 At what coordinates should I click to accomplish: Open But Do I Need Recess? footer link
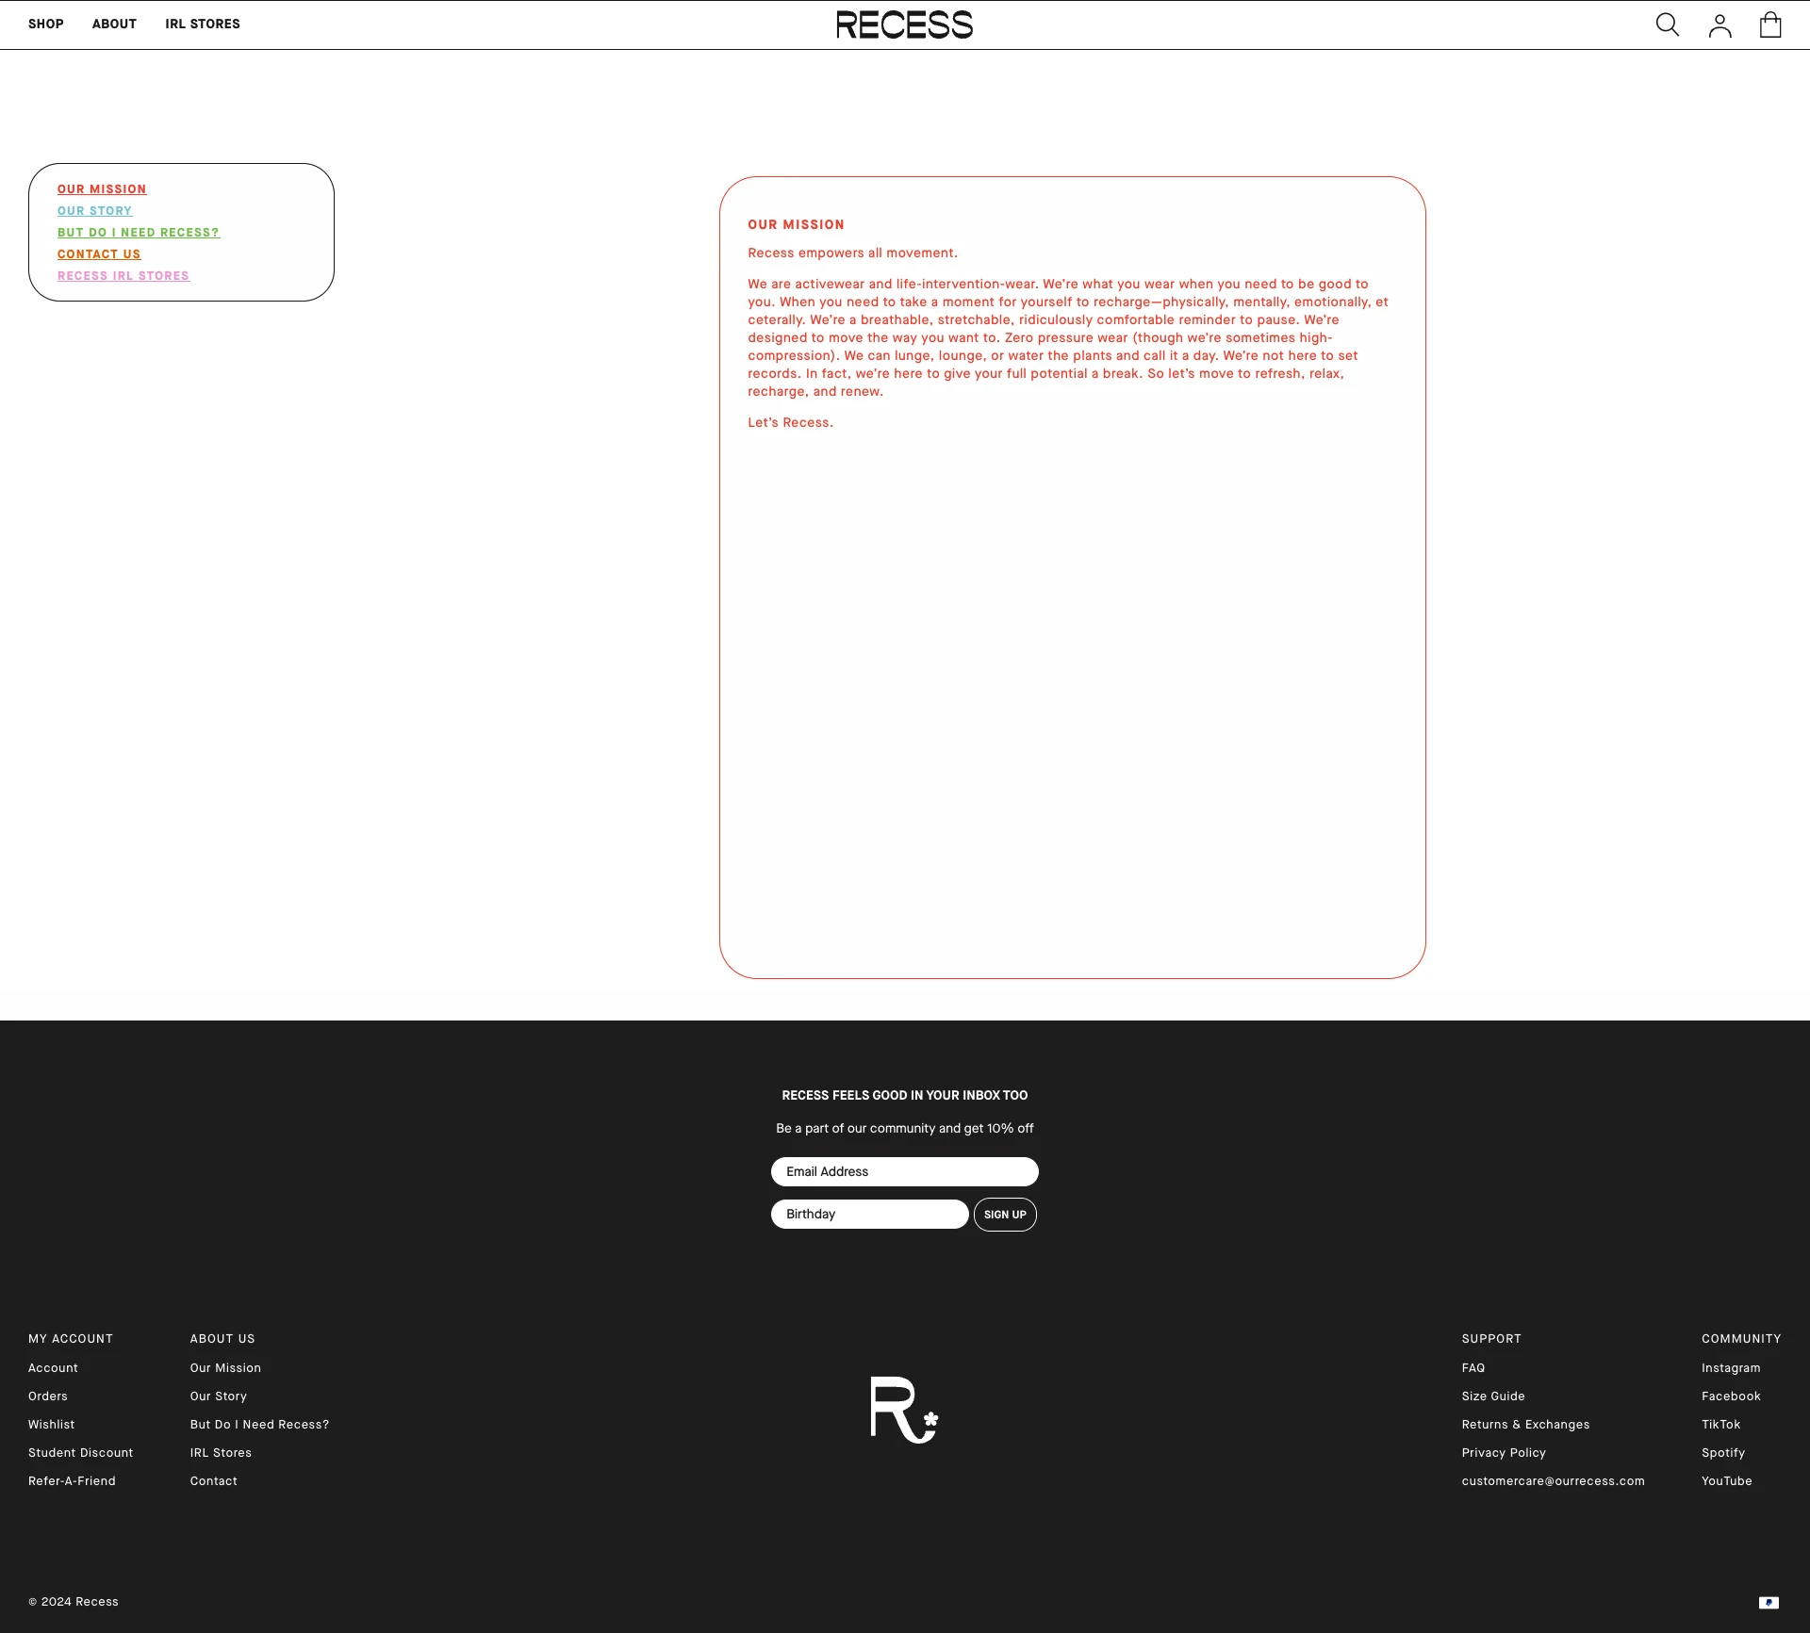[x=259, y=1425]
